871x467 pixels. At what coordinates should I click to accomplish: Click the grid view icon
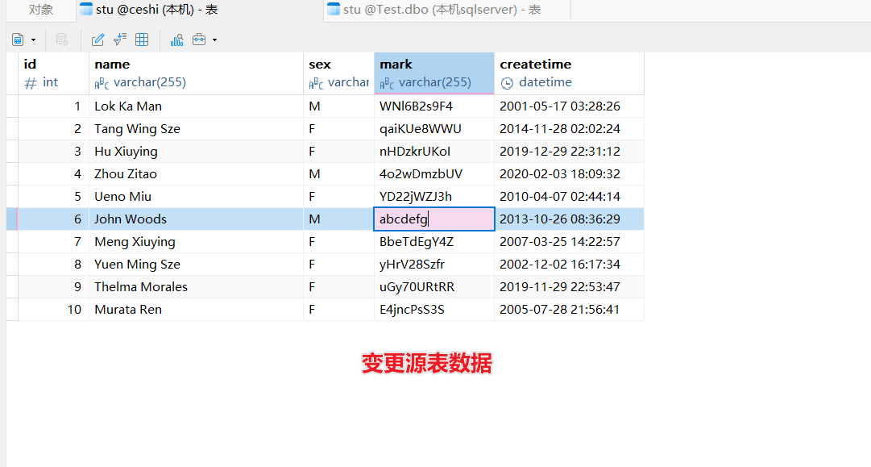(x=141, y=39)
